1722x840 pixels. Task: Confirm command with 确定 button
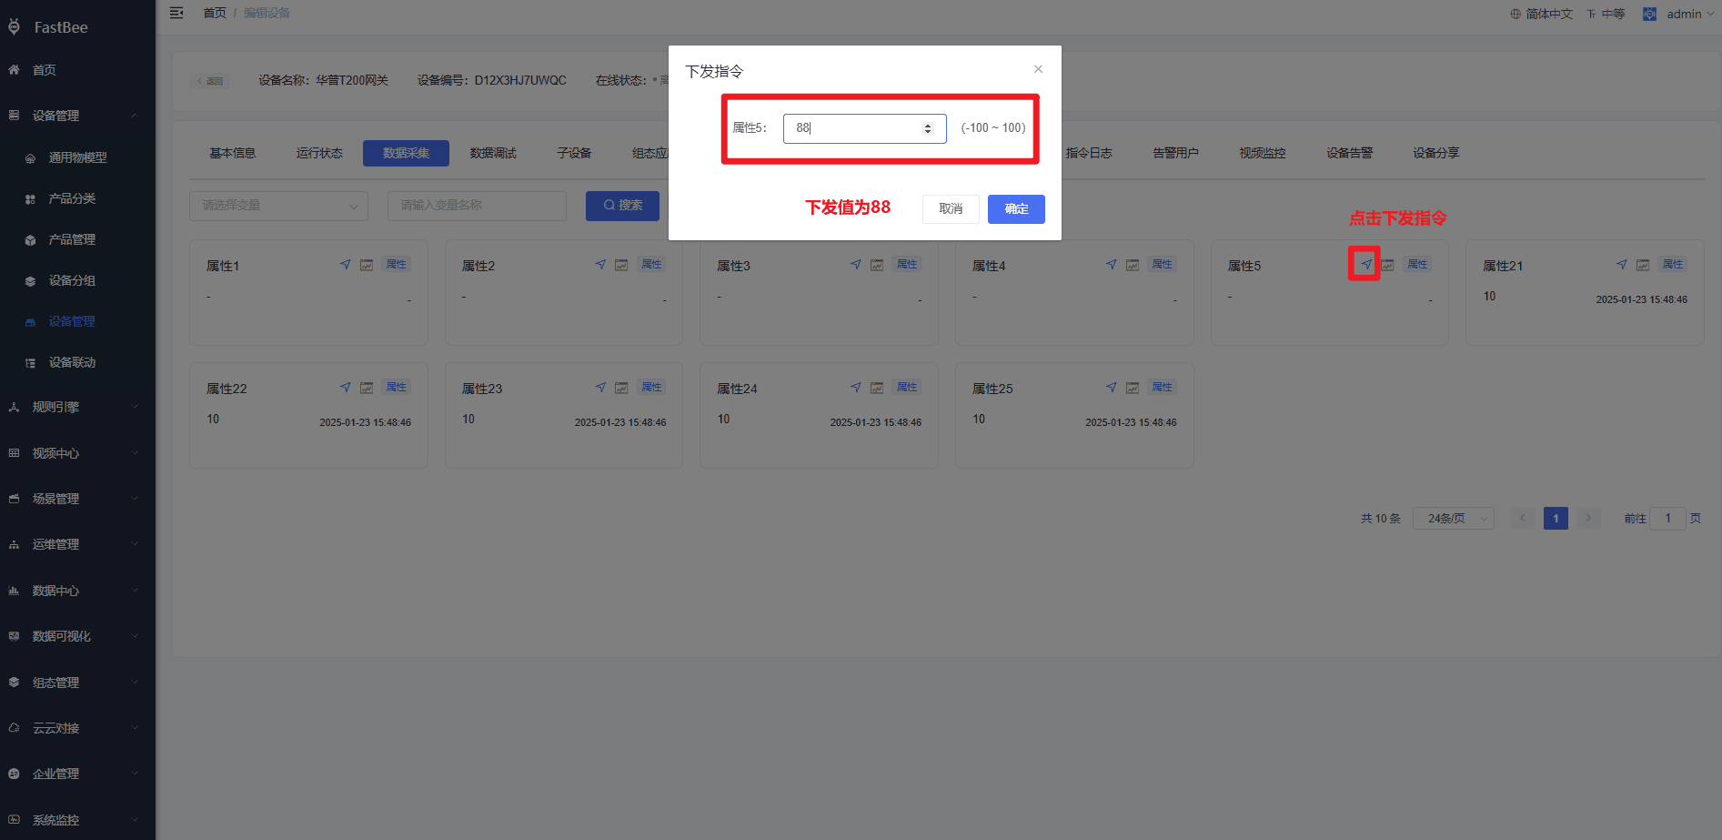(1016, 209)
